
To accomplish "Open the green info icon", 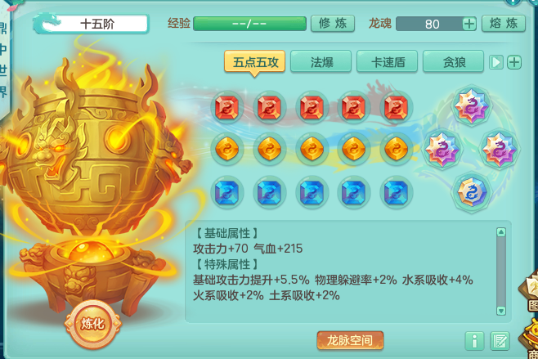I will tap(474, 341).
